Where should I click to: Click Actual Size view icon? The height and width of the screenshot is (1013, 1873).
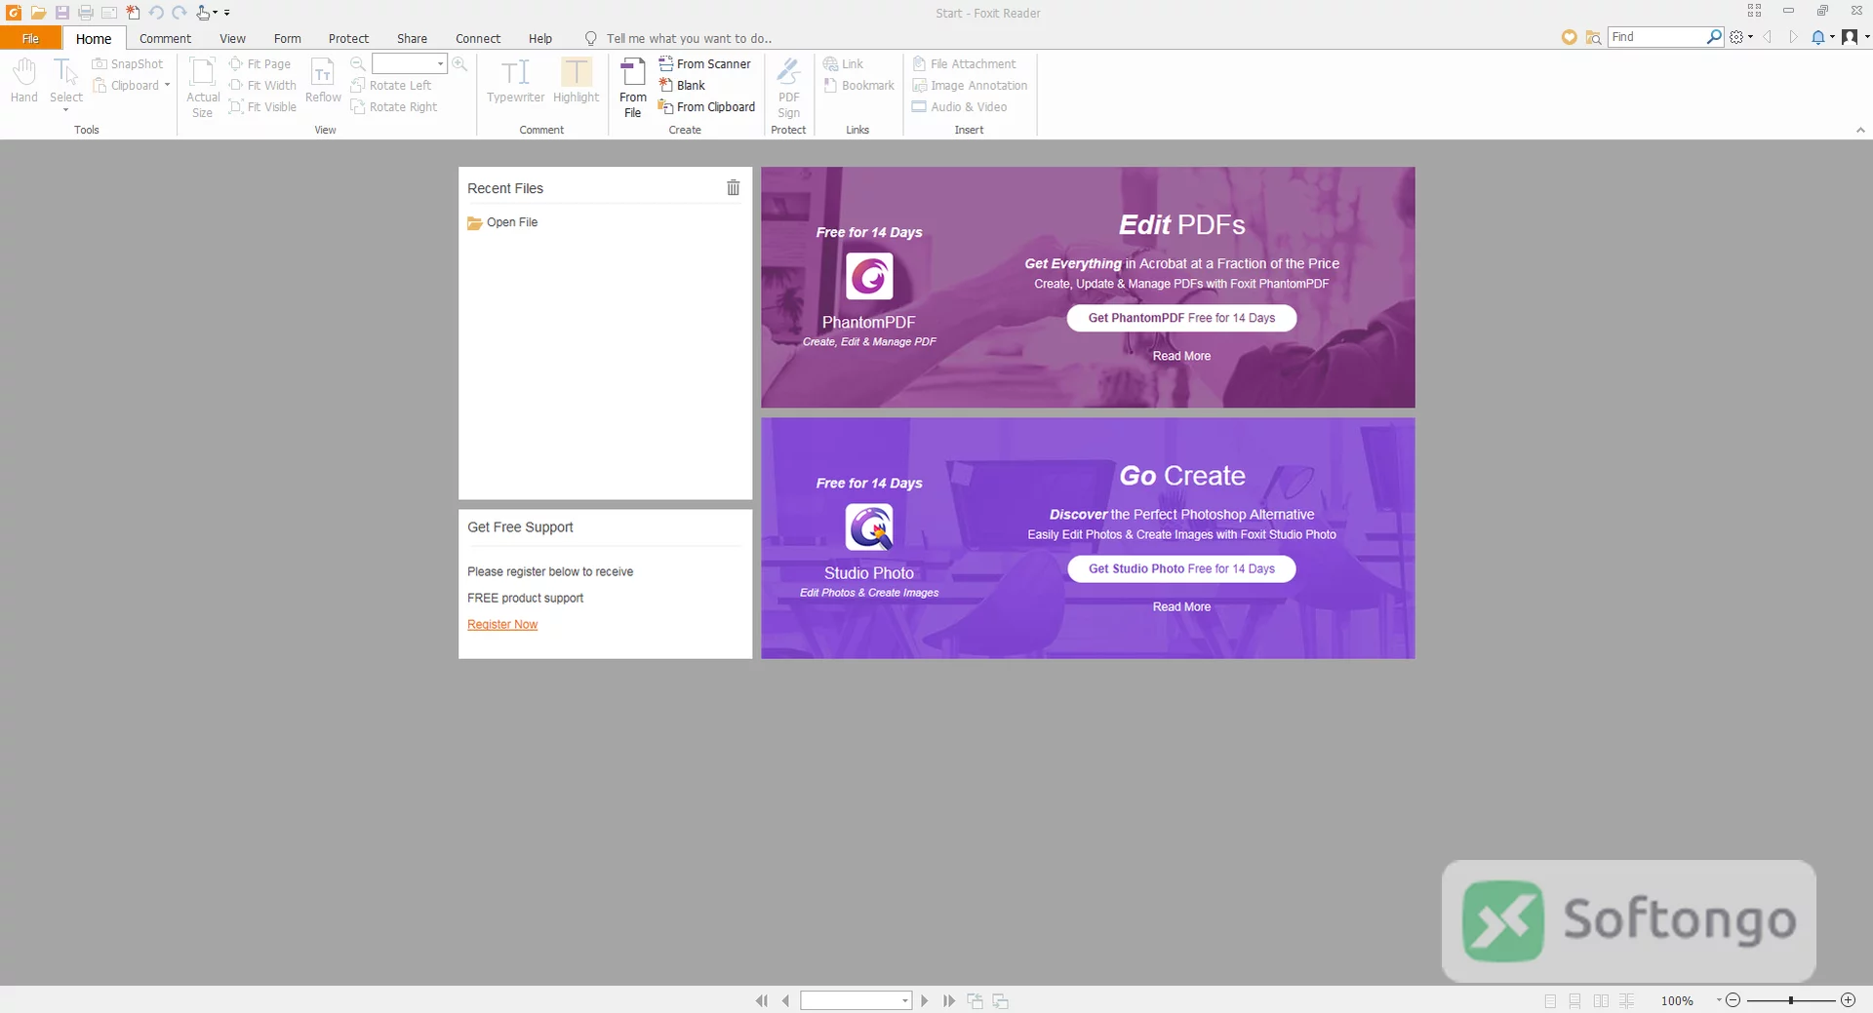(203, 87)
